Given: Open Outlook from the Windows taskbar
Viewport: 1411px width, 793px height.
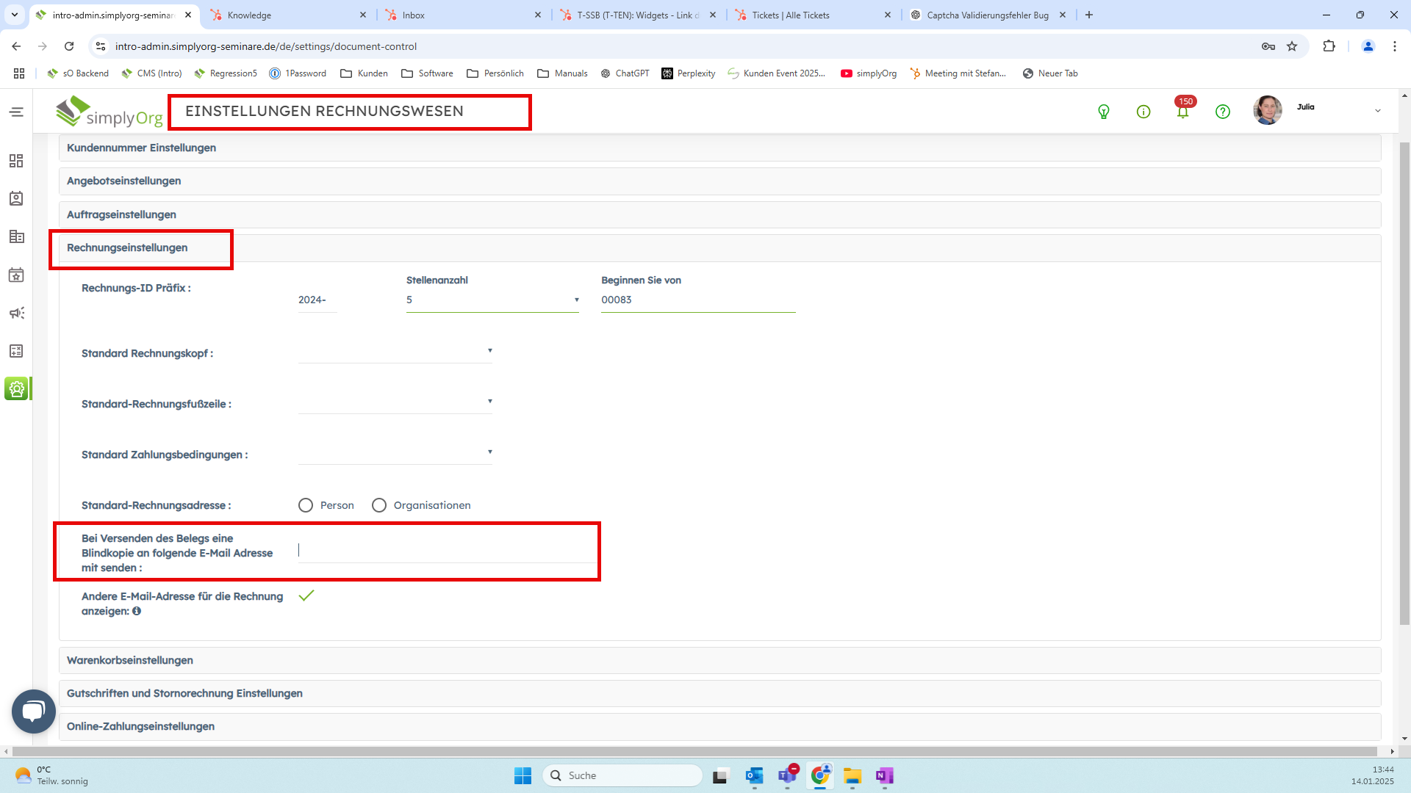Looking at the screenshot, I should pos(754,775).
